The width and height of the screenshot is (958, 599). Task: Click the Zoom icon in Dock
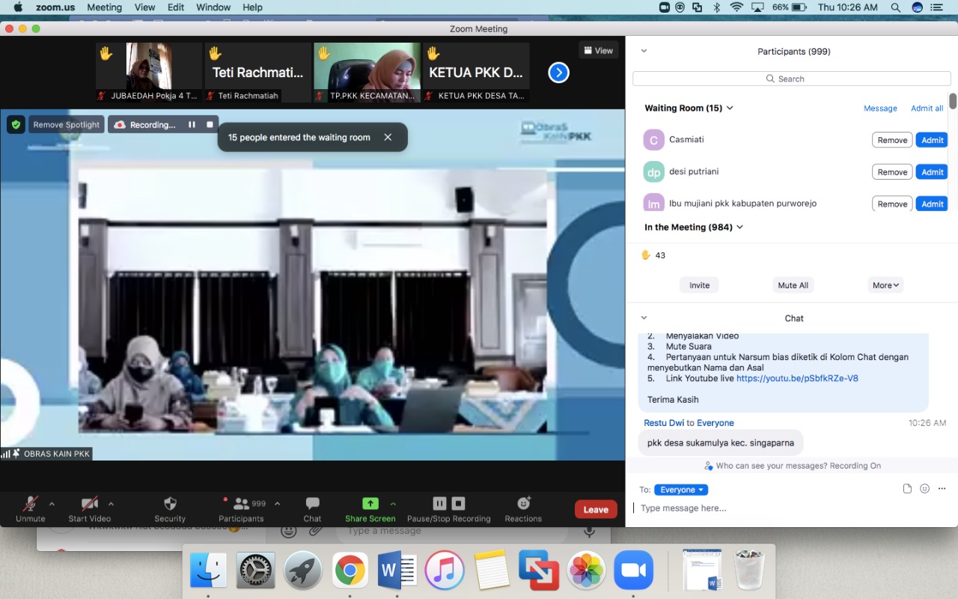pos(633,571)
